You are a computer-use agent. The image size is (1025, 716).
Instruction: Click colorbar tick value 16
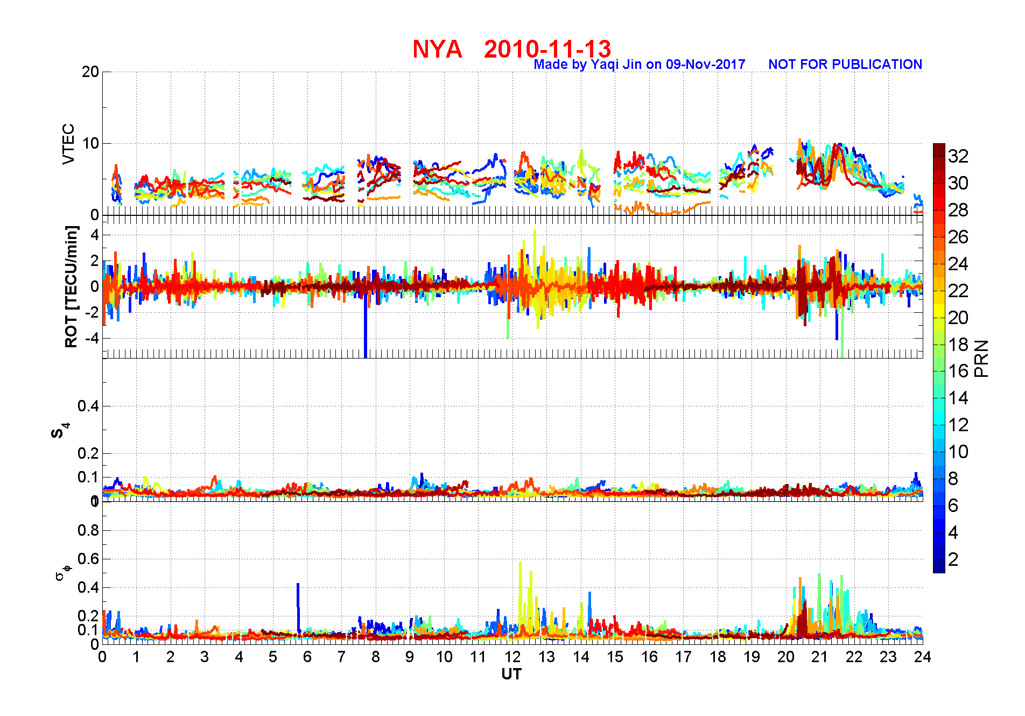coord(958,371)
